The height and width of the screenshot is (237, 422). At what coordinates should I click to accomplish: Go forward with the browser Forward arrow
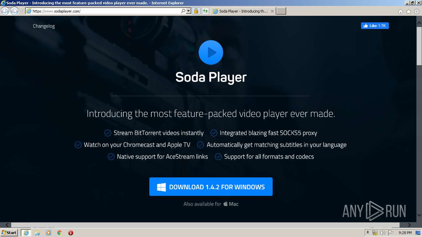point(14,11)
